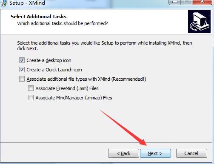This screenshot has height=164, width=214.
Task: Click the 'Create a desktop icon' label text
Action: pos(49,60)
